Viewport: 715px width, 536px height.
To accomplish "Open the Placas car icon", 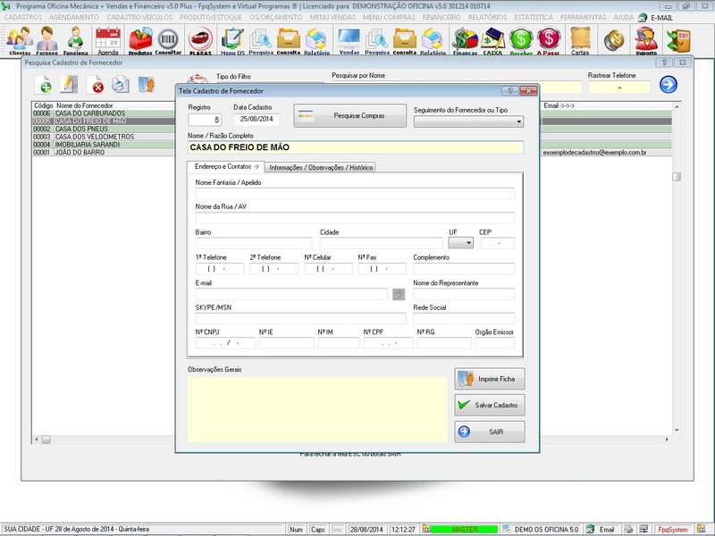I will point(200,40).
